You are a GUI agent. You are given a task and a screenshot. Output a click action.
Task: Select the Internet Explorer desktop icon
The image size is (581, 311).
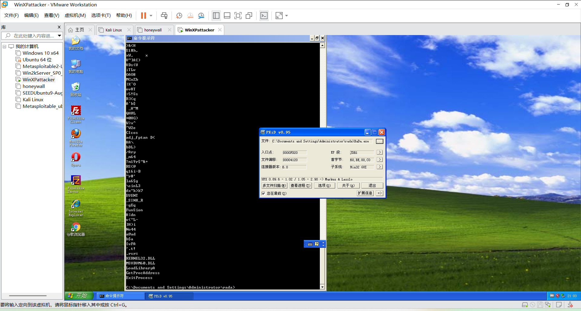(x=76, y=208)
